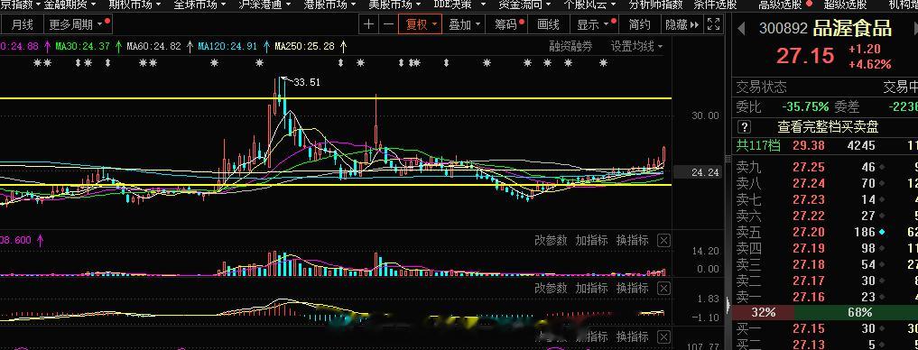Click the minus zoom-out chart icon

point(388,24)
